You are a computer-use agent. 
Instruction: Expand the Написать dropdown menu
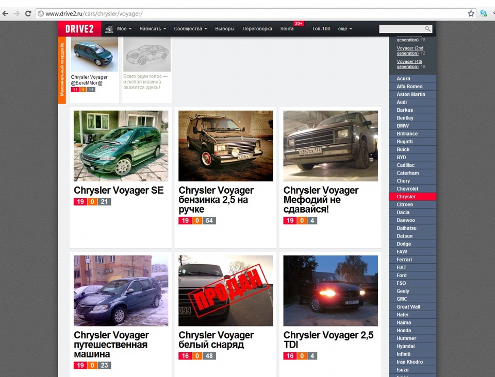[153, 29]
